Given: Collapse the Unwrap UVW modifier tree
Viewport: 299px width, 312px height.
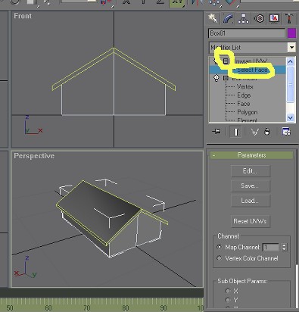Looking at the screenshot, I should click(226, 61).
